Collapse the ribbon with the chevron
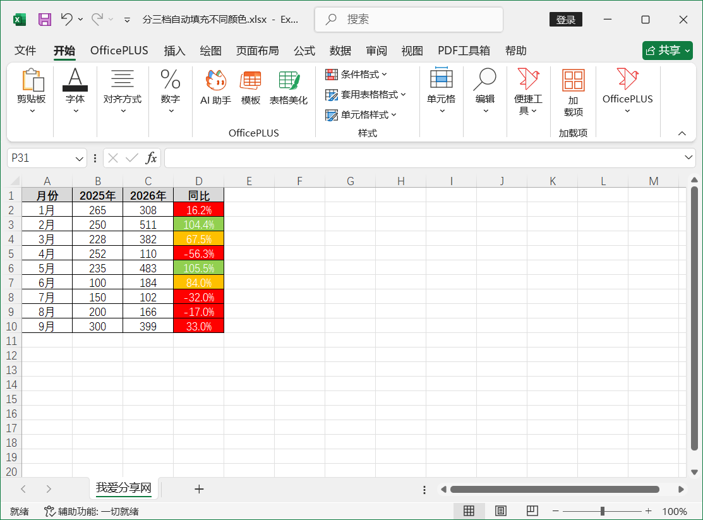The width and height of the screenshot is (703, 520). tap(682, 133)
